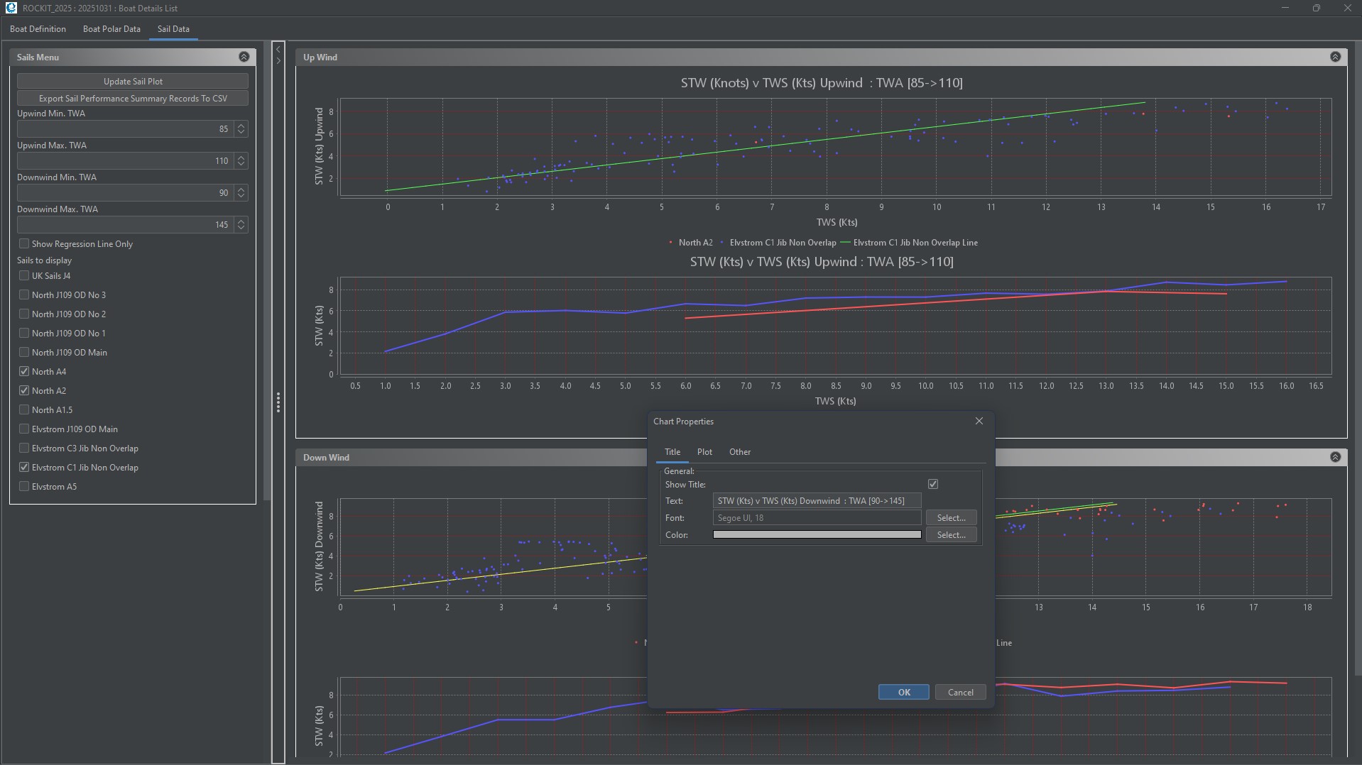Uncheck the North A4 sail

[x=24, y=371]
